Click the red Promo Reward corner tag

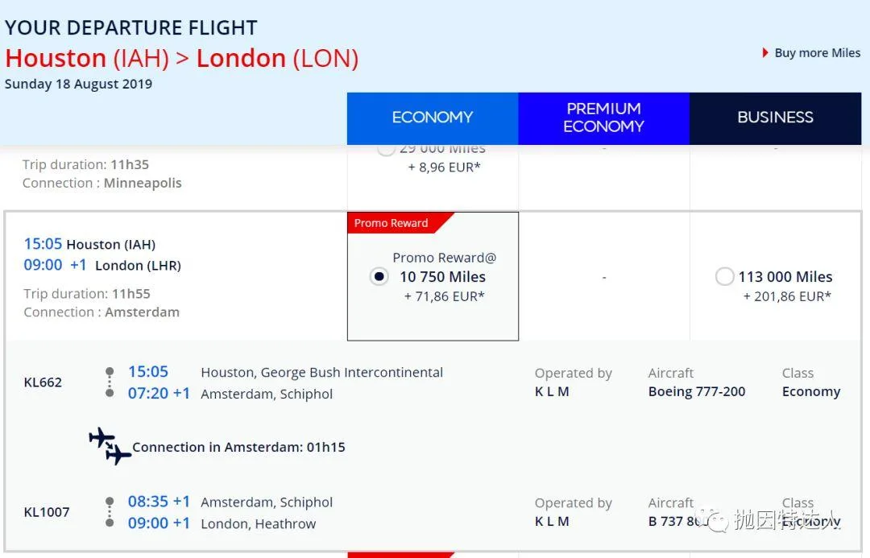393,223
